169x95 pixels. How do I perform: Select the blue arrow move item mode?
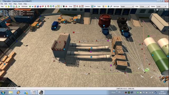tap(32, 7)
